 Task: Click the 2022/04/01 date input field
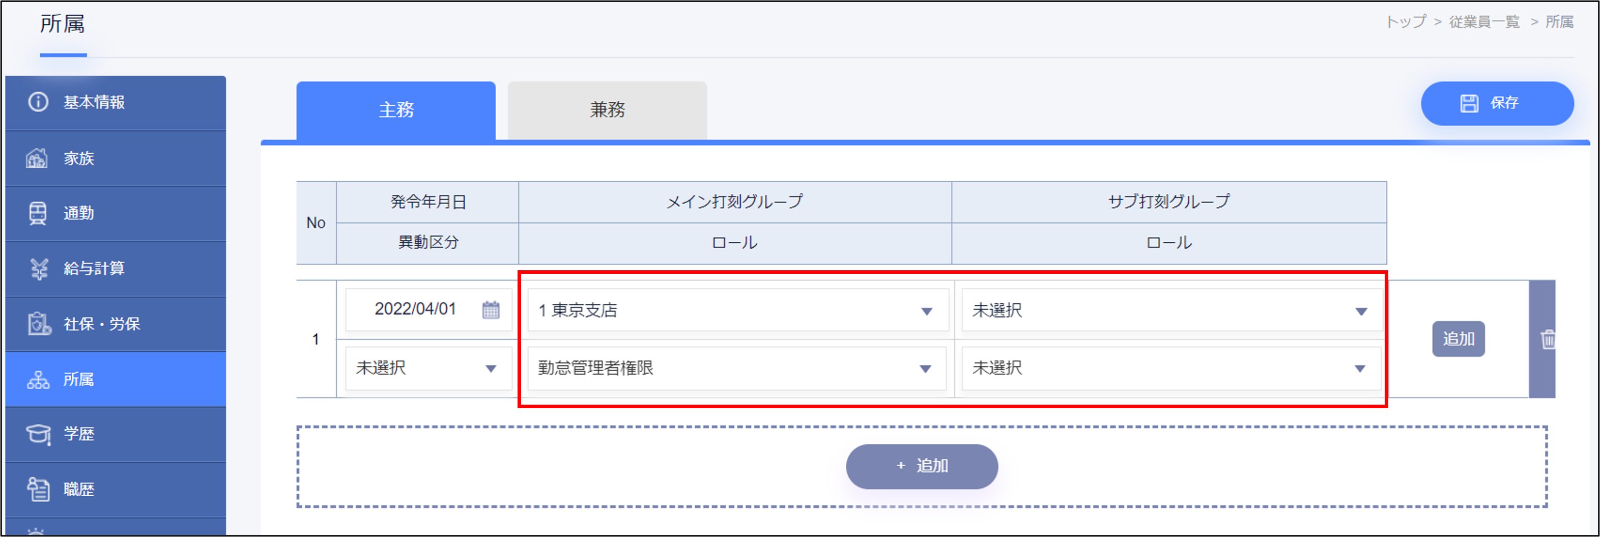coord(414,309)
